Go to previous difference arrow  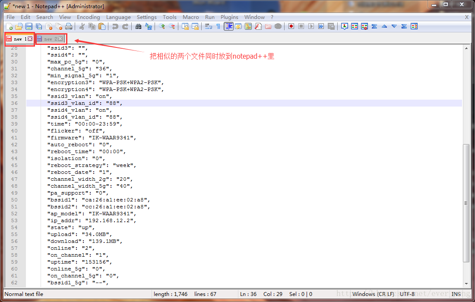coord(384,26)
